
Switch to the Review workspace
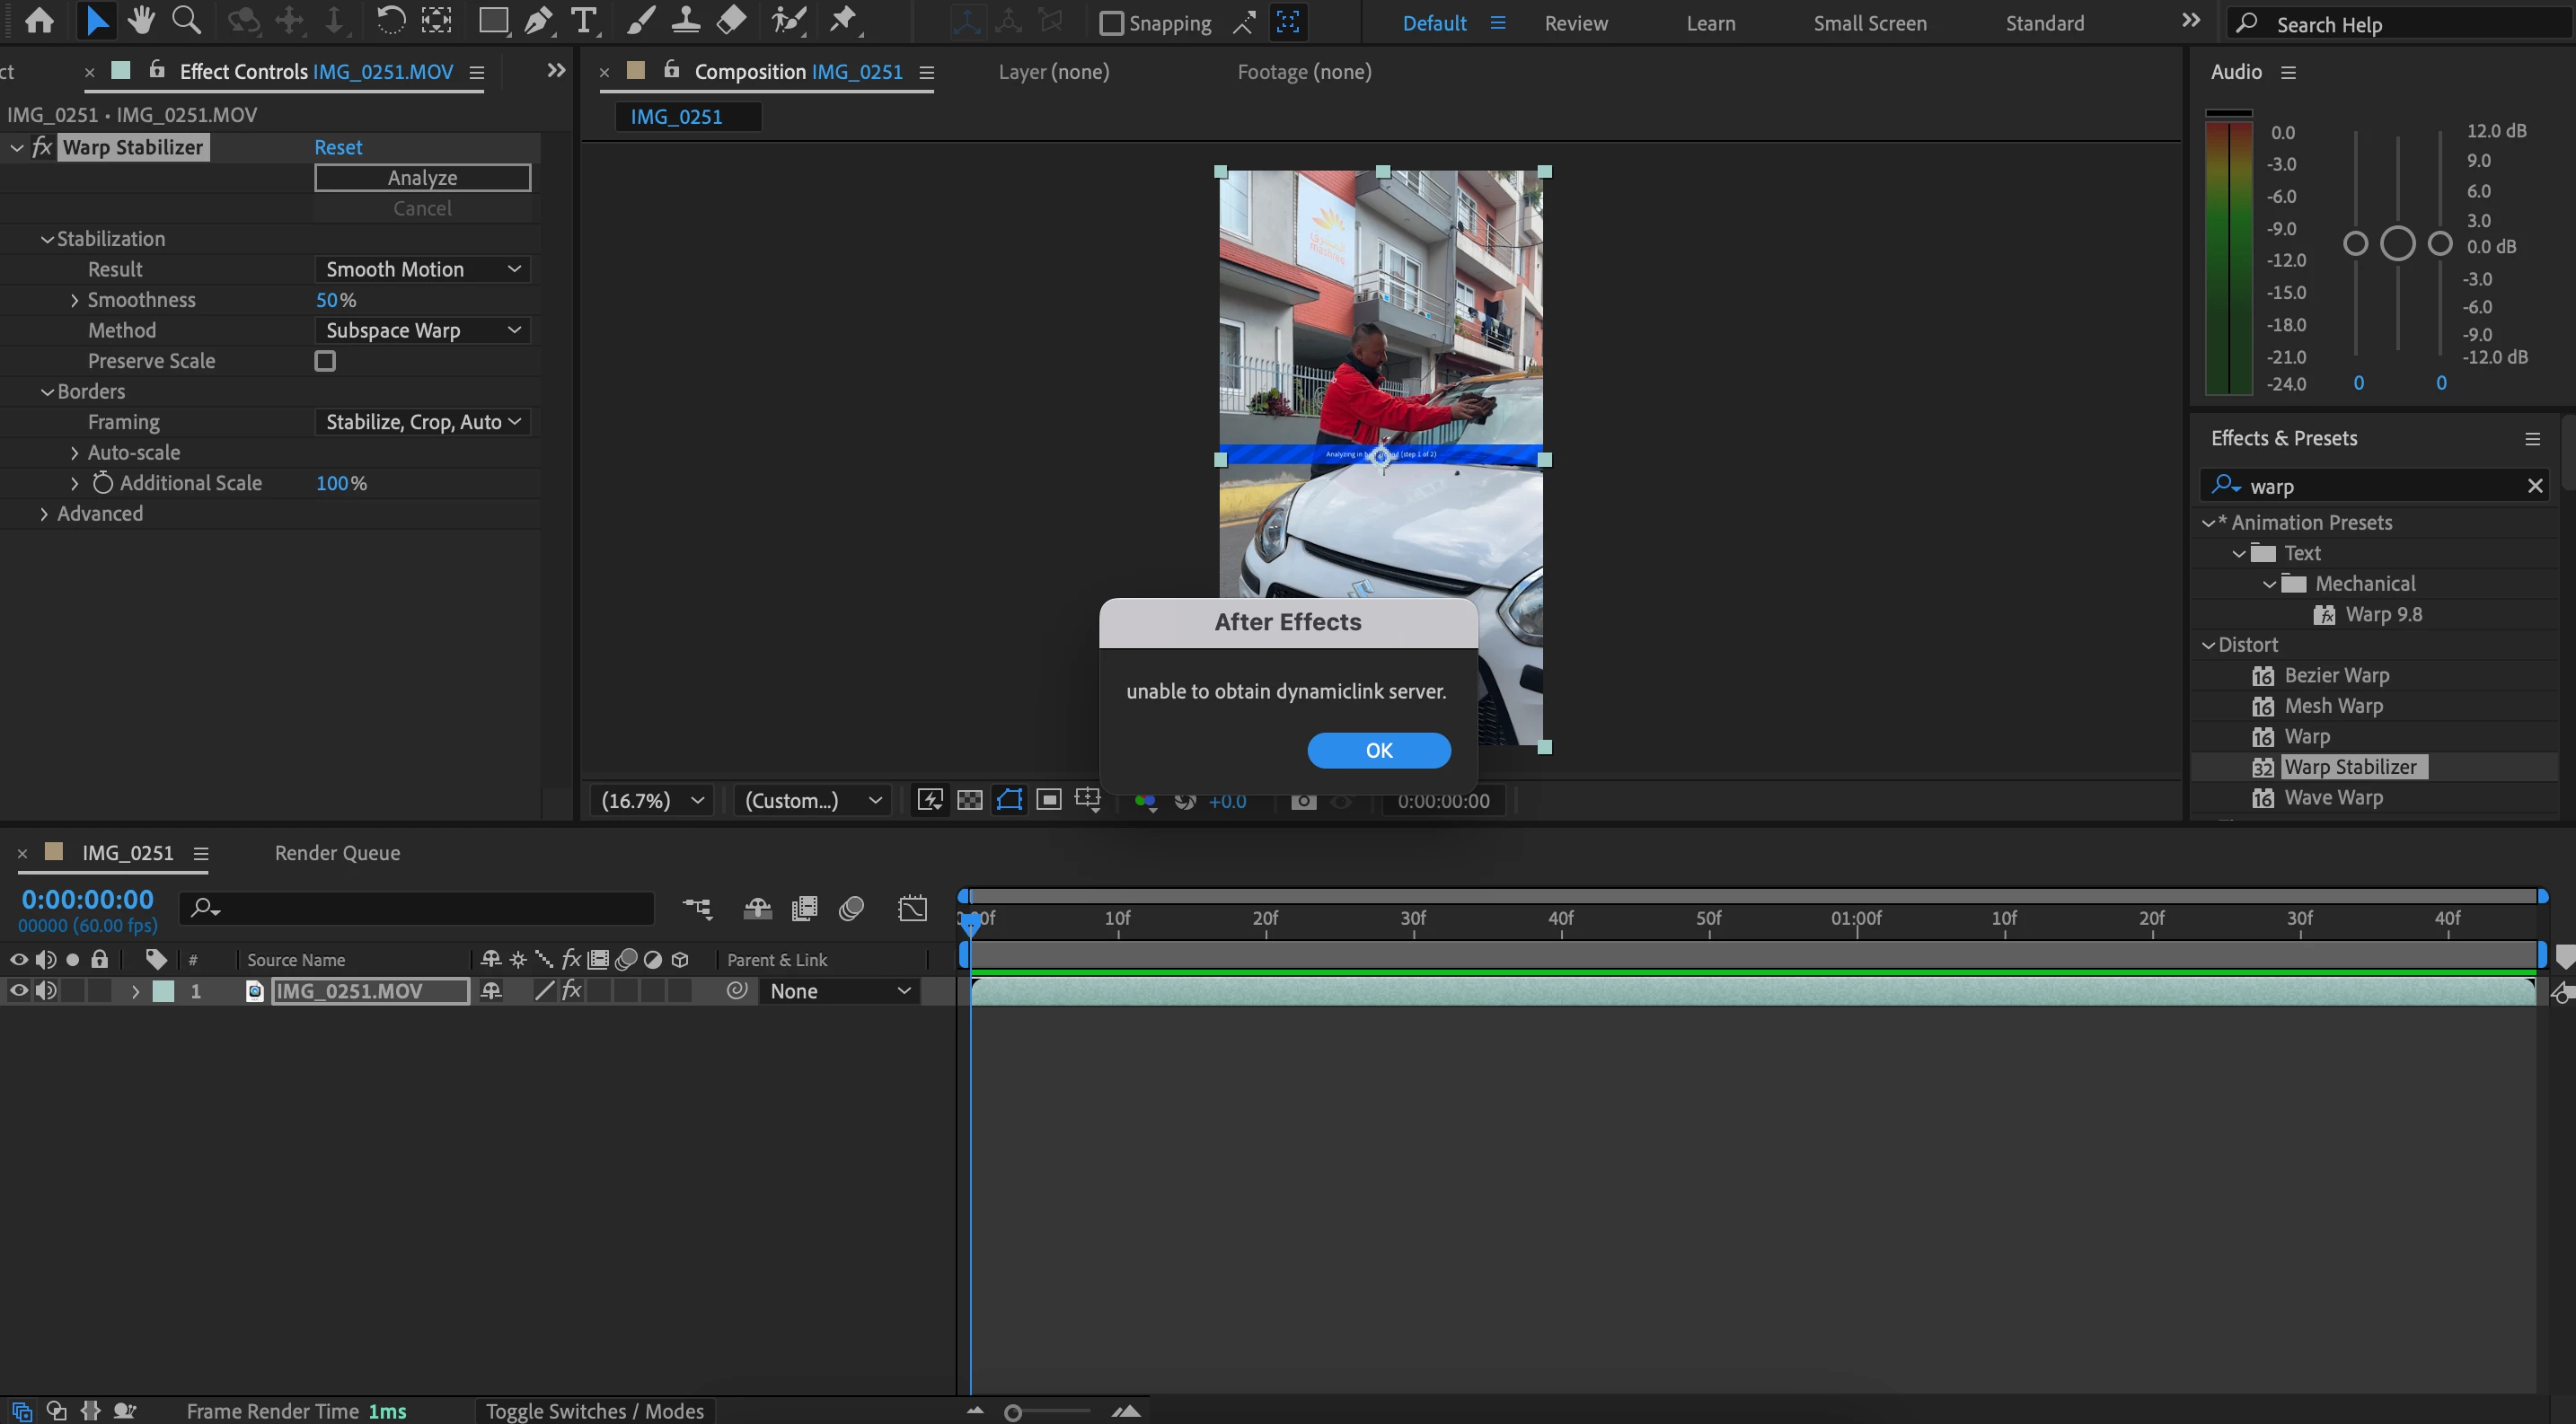click(1575, 23)
